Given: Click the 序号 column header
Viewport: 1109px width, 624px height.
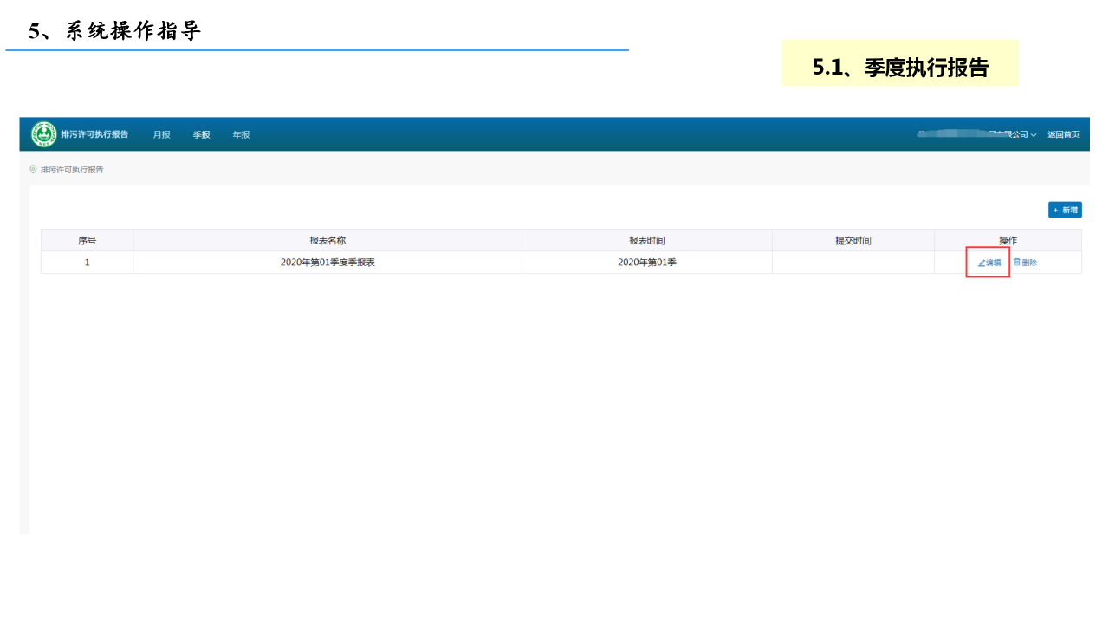Looking at the screenshot, I should coord(87,240).
